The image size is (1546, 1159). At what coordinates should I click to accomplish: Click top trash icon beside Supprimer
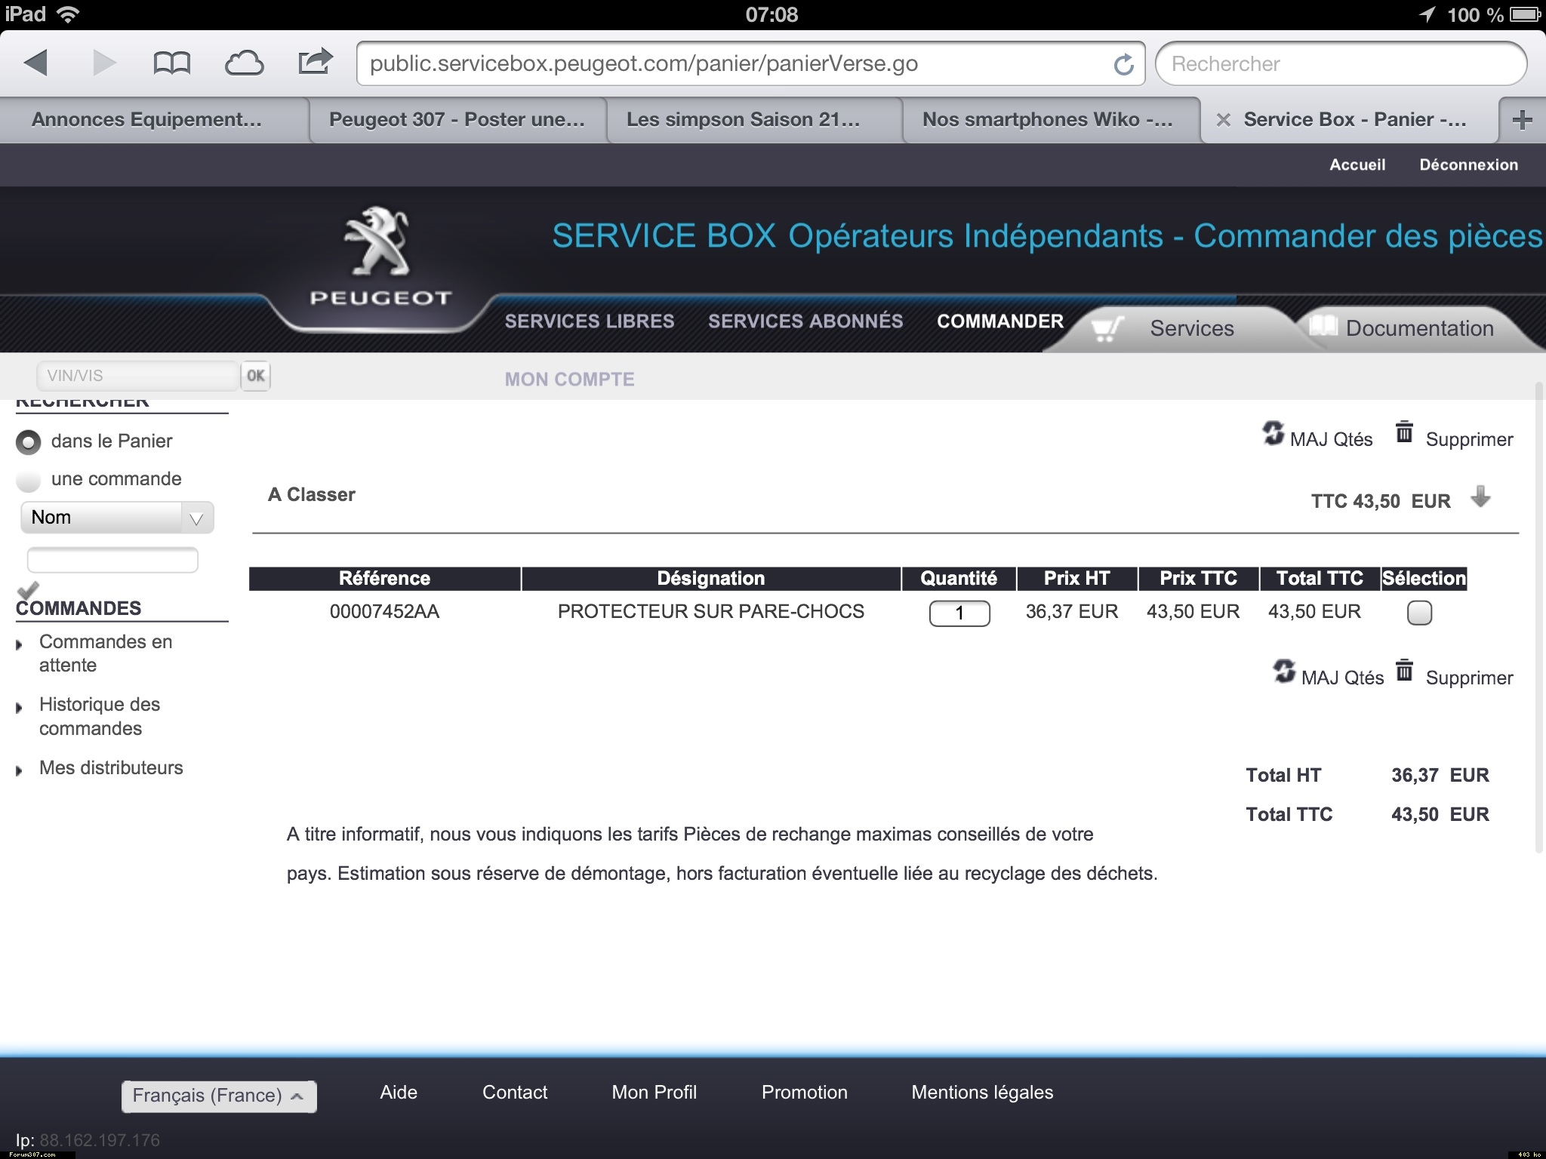click(x=1404, y=432)
